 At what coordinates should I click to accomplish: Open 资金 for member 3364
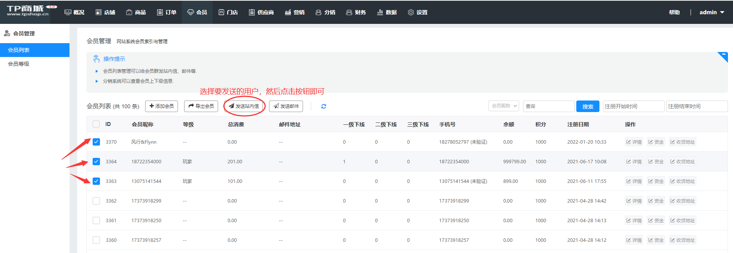(656, 162)
